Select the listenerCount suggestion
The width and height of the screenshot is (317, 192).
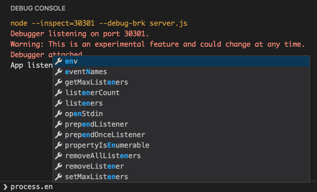(92, 93)
